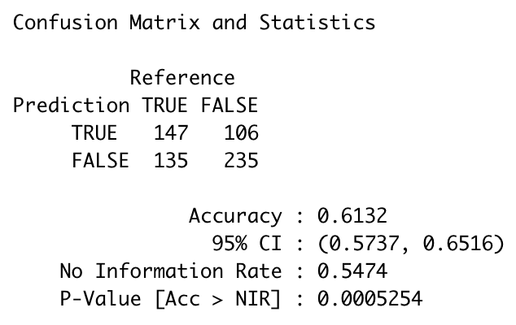516x325 pixels.
Task: Click the Confusion Matrix and Statistics title
Action: pyautogui.click(x=195, y=22)
